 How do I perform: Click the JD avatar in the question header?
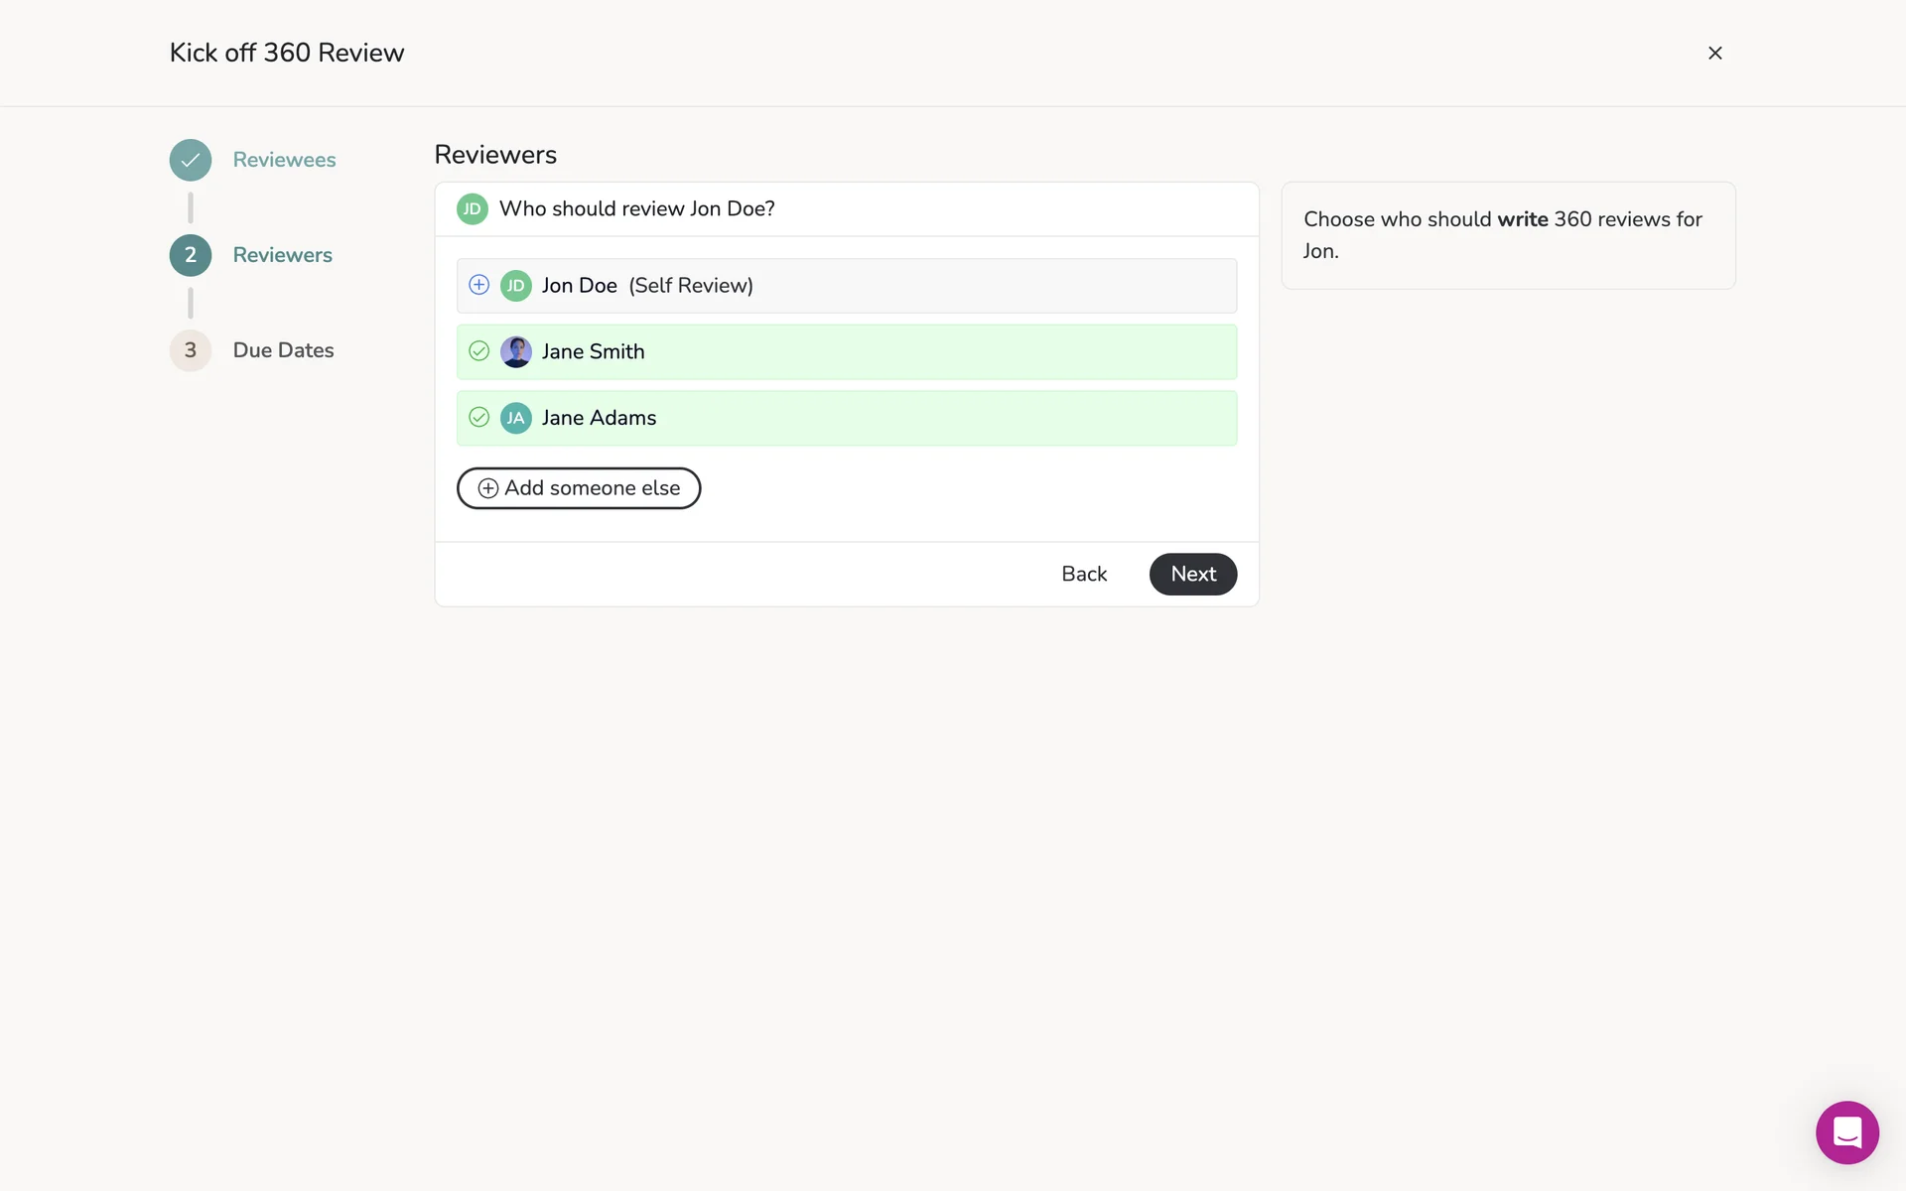pos(472,208)
